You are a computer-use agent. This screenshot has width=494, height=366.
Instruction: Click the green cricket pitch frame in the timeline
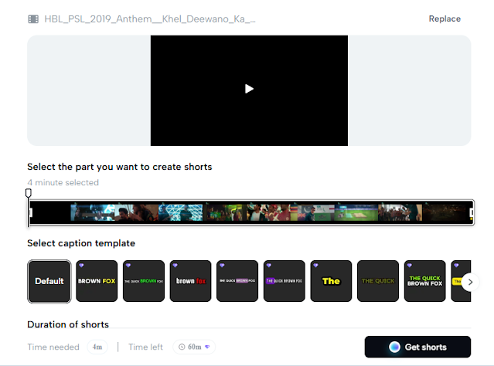point(356,212)
